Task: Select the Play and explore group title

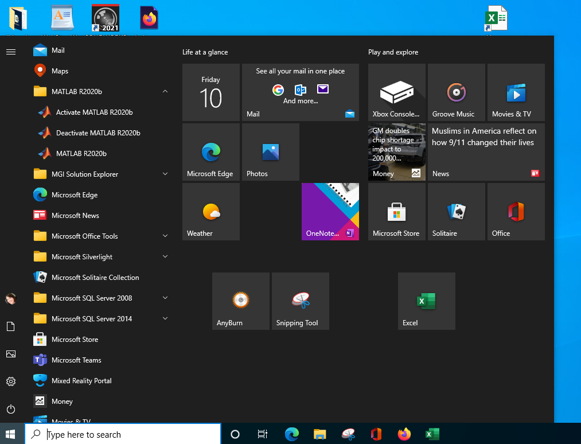Action: coord(393,52)
